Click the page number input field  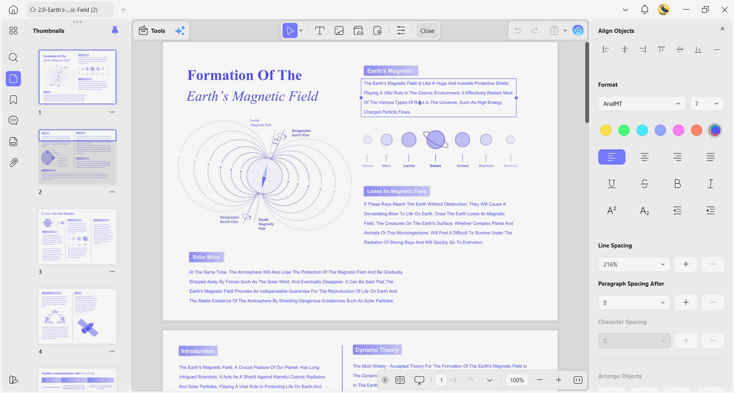(x=442, y=380)
